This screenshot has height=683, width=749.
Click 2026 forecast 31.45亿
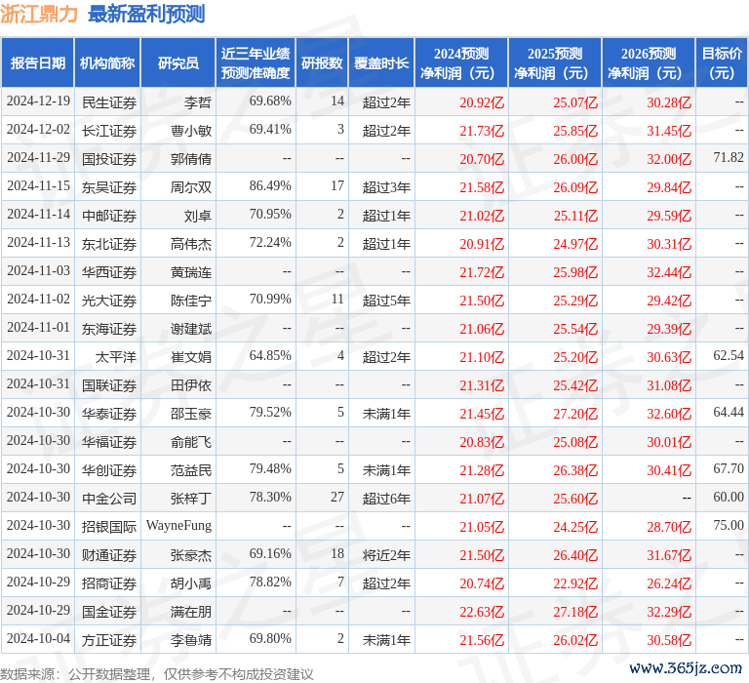tap(669, 131)
